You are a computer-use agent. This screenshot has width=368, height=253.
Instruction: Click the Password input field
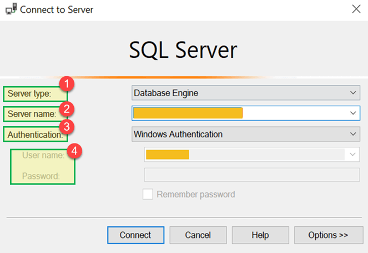251,175
